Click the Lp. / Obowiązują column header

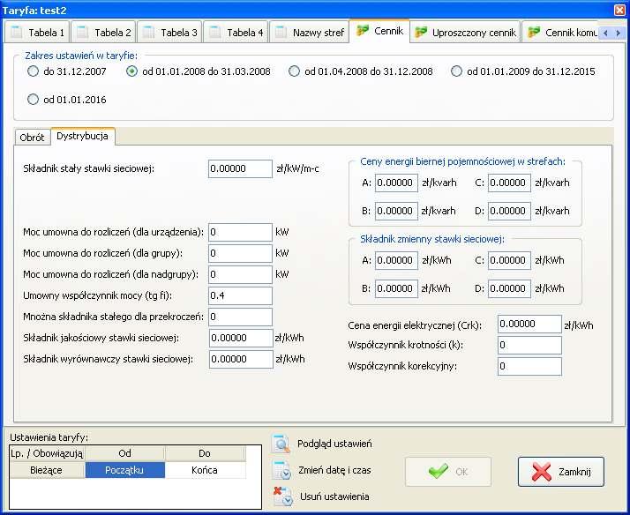tap(47, 453)
